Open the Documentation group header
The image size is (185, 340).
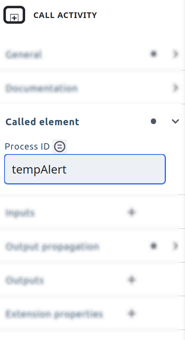pyautogui.click(x=91, y=88)
